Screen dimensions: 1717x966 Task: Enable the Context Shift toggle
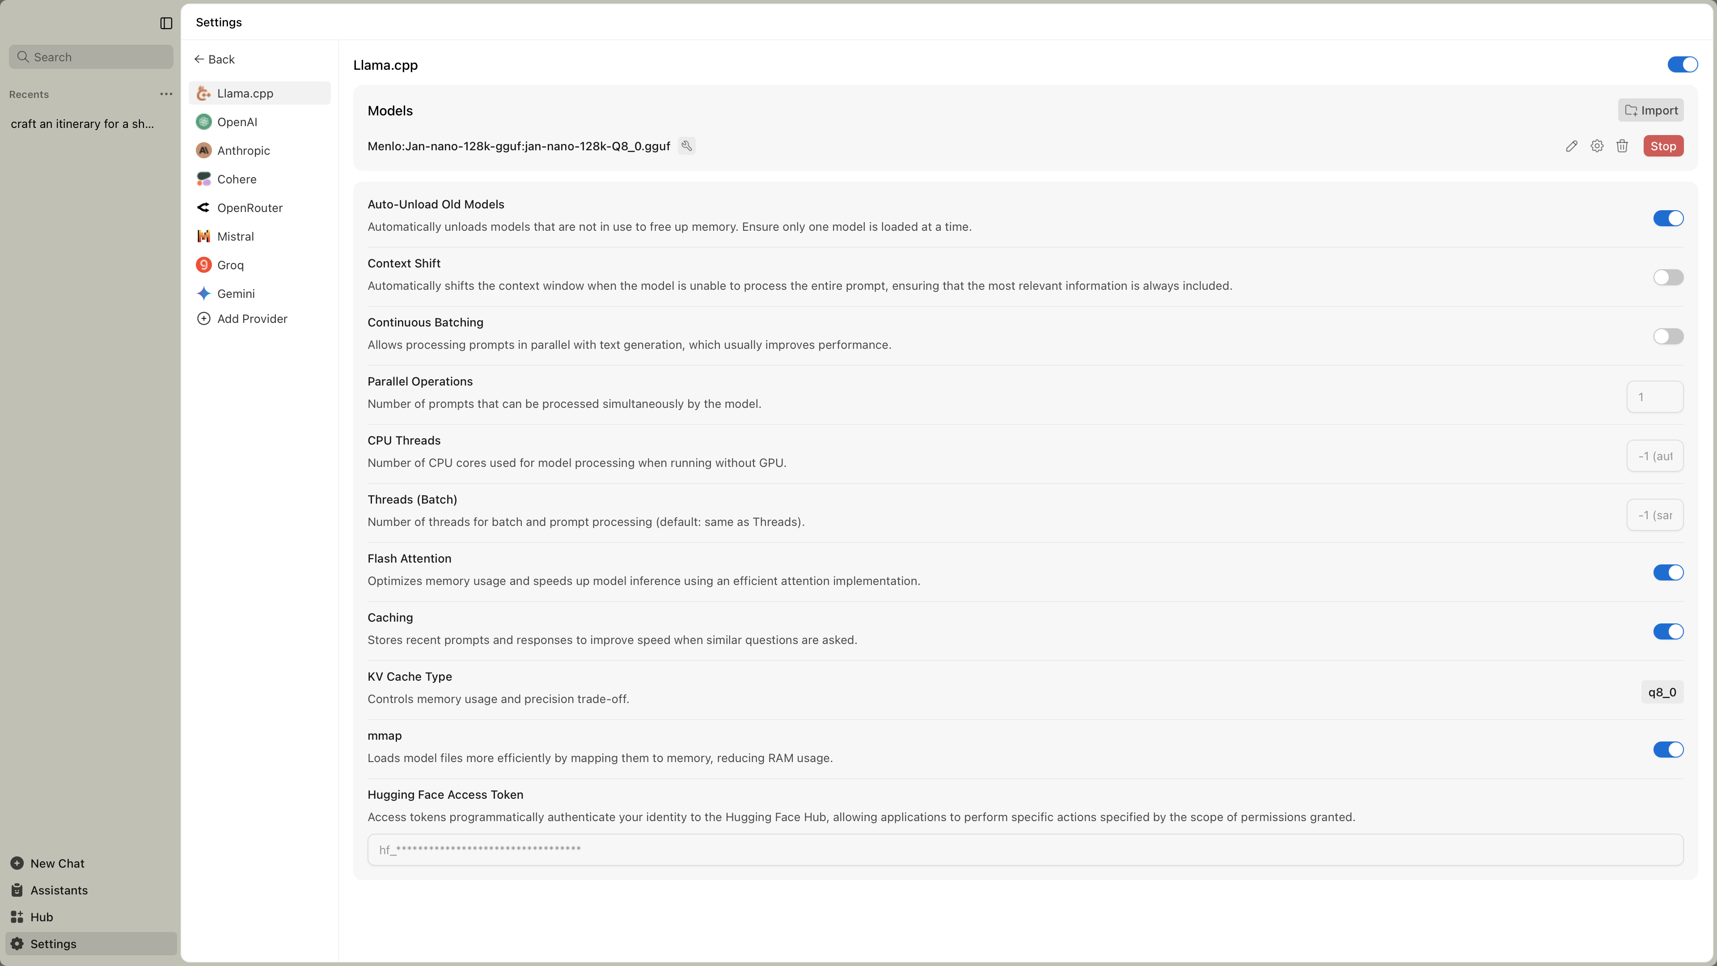(1668, 277)
